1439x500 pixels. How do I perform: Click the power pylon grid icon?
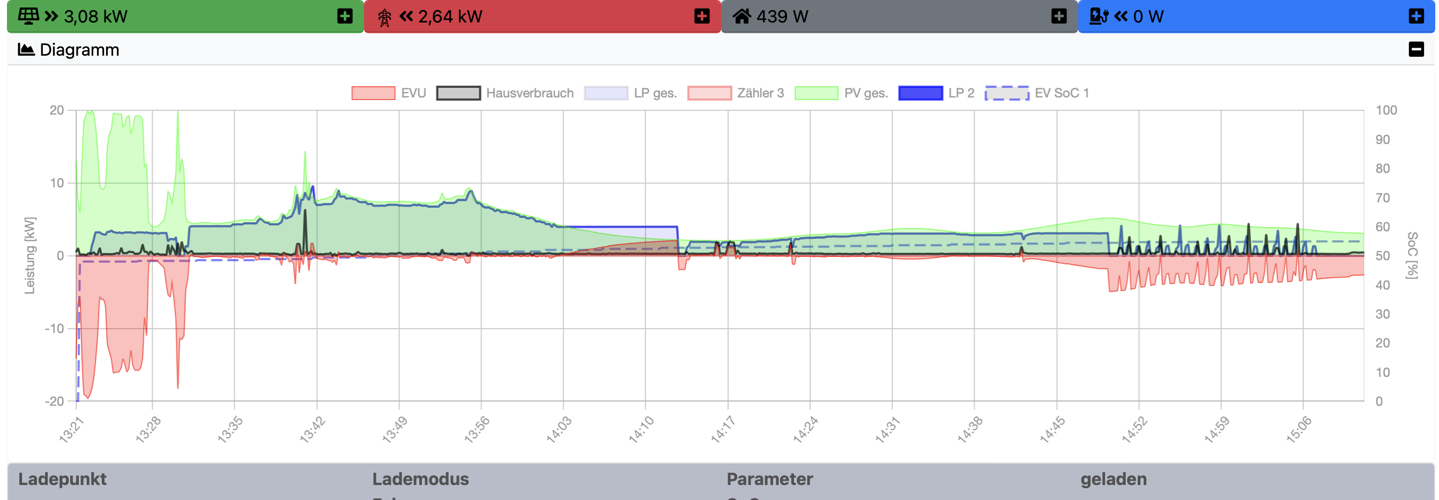click(x=384, y=17)
